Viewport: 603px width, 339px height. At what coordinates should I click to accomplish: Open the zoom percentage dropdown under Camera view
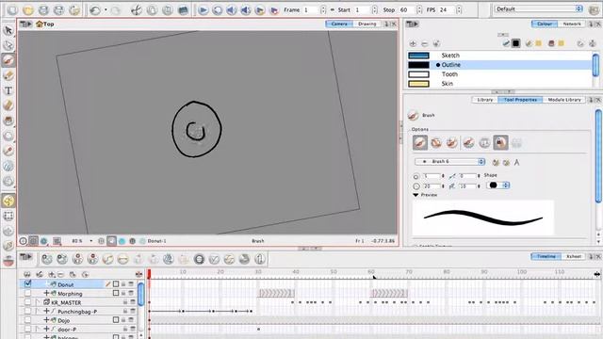[x=91, y=241]
